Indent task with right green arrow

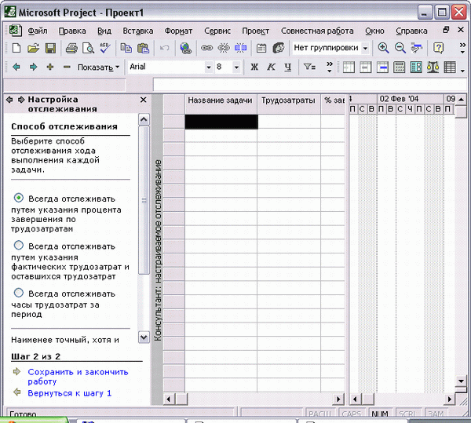33,67
